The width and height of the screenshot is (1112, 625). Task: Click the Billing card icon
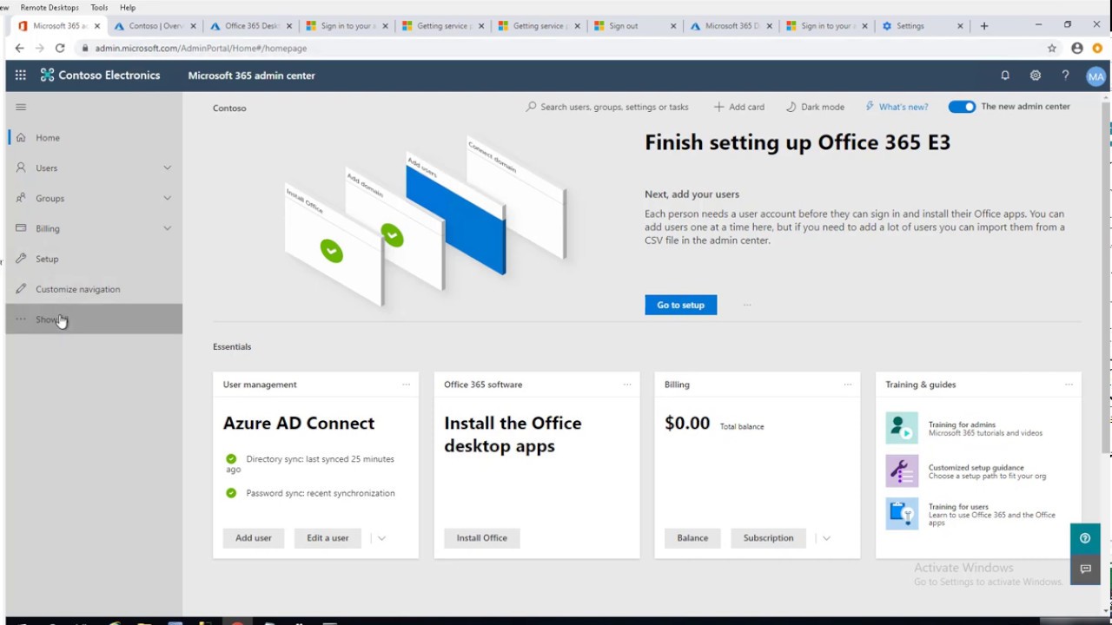21,228
